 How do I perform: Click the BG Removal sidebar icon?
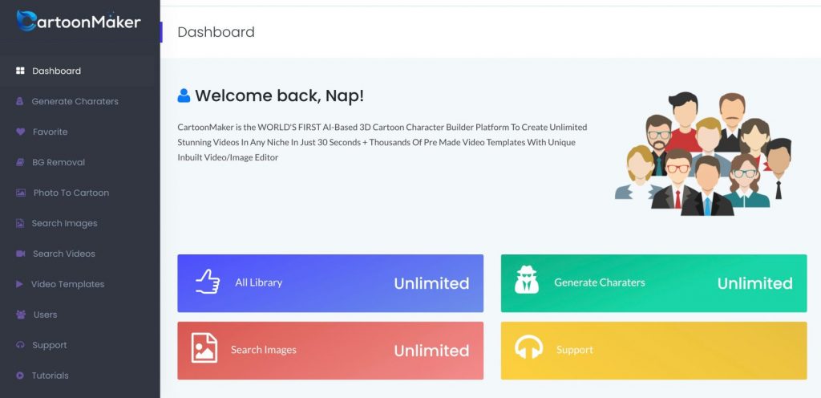coord(19,162)
